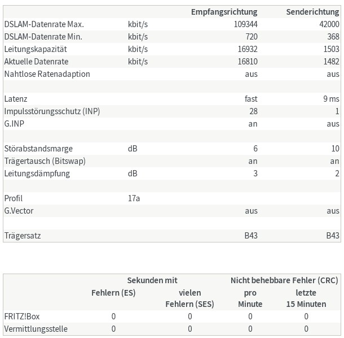Click the Latenz row label
Screen dimensions: 344x338
tap(16, 99)
